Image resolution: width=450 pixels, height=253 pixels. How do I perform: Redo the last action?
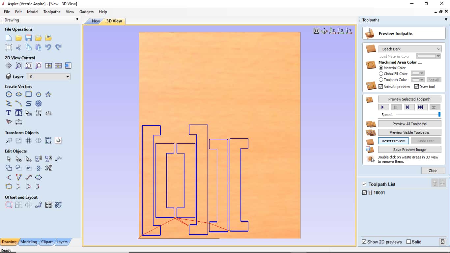point(58,47)
